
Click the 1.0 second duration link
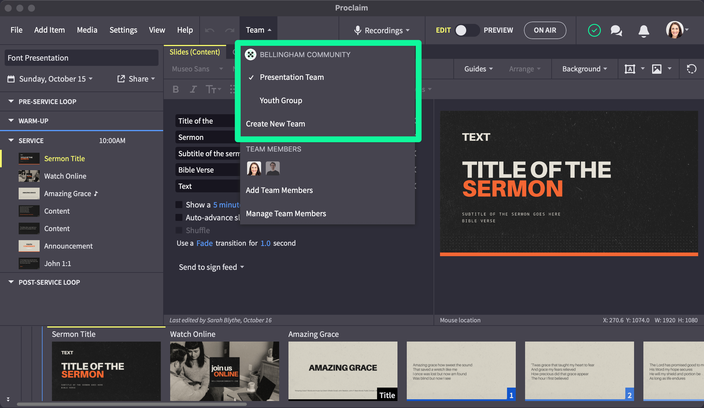pyautogui.click(x=265, y=243)
